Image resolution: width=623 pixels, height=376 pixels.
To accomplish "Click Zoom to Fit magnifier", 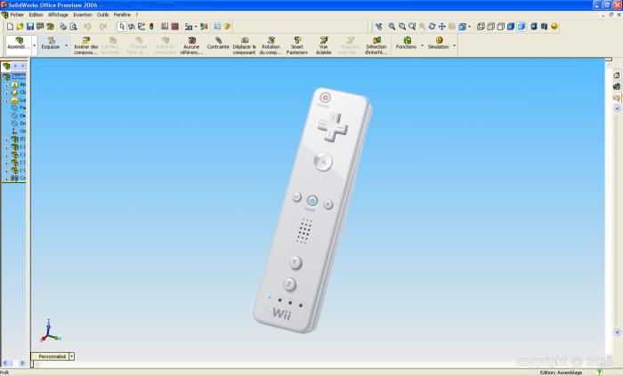I will coord(392,27).
